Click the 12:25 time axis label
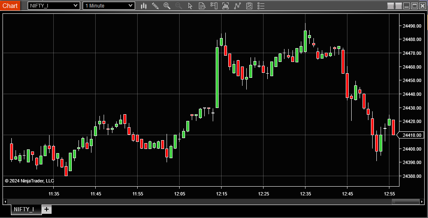 (x=264, y=194)
